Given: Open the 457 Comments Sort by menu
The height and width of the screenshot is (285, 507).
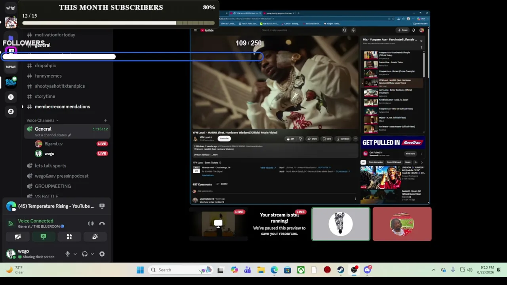Looking at the screenshot, I should tap(222, 184).
